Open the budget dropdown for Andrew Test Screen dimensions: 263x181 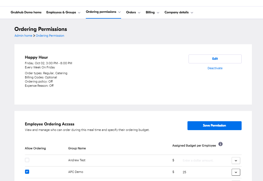click(x=236, y=160)
